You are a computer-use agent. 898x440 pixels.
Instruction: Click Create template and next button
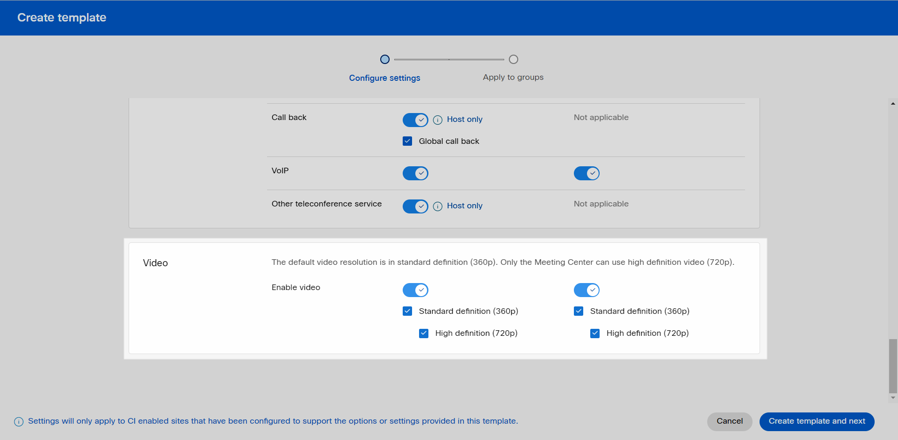coord(817,421)
